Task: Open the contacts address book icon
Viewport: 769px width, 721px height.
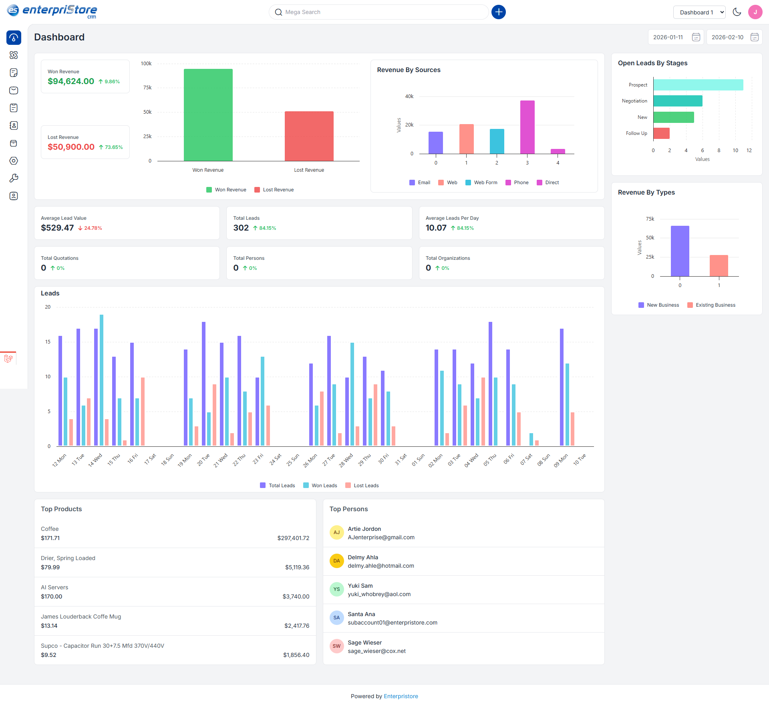Action: pos(14,125)
